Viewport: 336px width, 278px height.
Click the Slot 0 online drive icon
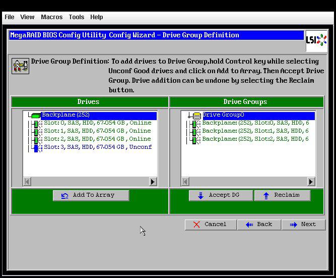tap(36, 123)
